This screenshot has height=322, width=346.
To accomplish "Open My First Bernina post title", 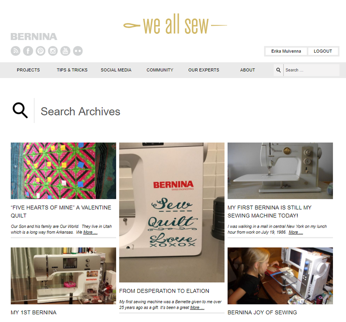I will click(270, 212).
